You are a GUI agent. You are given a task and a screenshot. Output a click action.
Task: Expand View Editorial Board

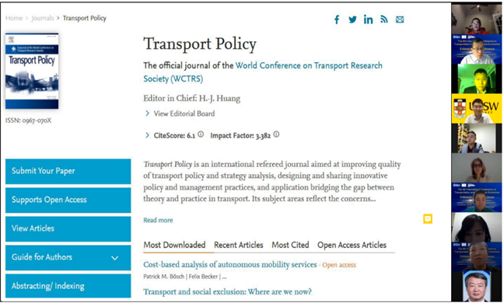click(180, 113)
